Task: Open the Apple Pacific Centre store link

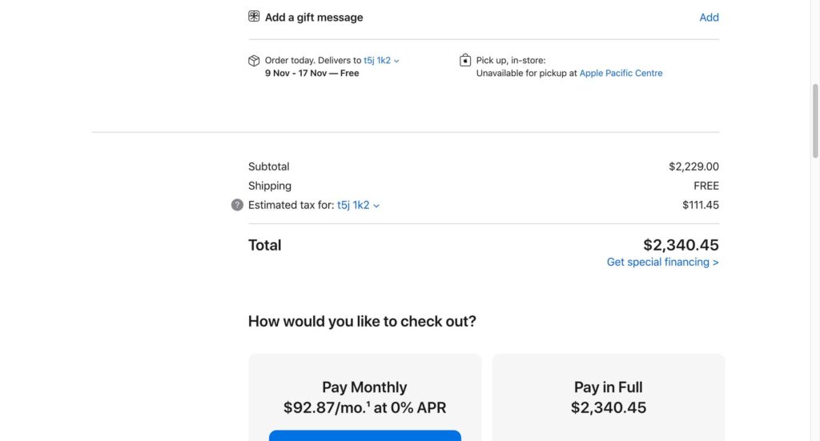Action: click(x=621, y=73)
